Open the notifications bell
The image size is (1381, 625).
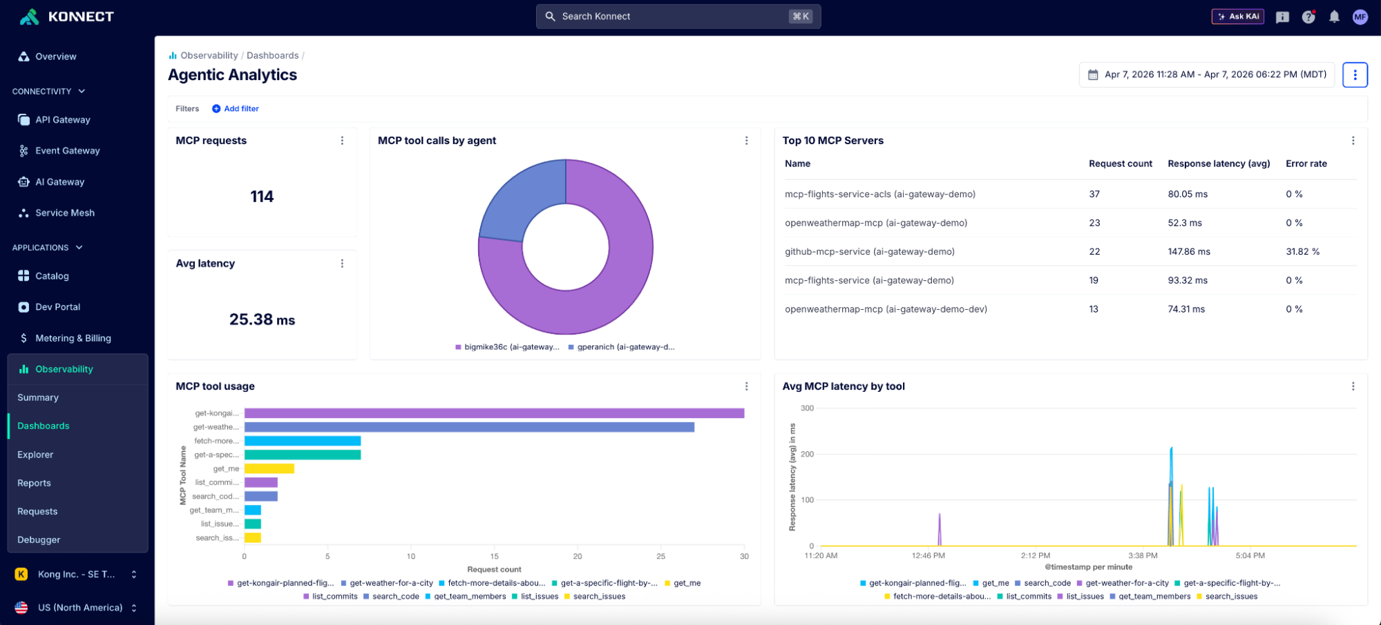(x=1334, y=17)
